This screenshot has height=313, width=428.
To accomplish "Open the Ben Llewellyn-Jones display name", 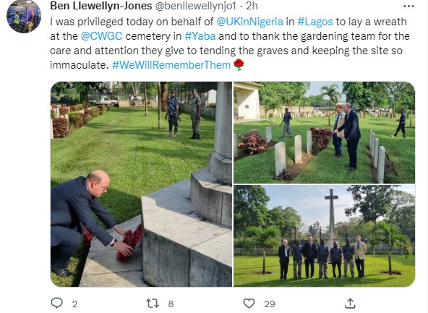I will pyautogui.click(x=101, y=6).
